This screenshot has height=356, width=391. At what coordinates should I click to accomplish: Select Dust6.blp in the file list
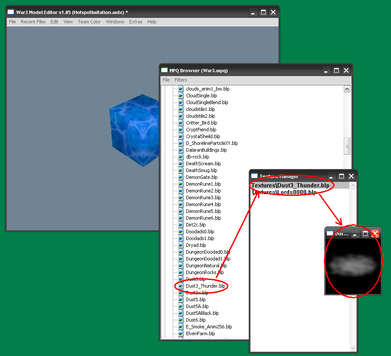tap(196, 320)
